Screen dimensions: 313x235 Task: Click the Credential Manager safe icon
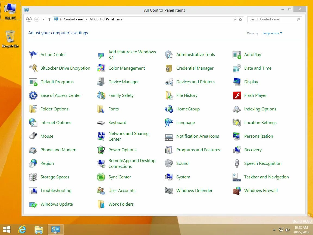(x=169, y=68)
